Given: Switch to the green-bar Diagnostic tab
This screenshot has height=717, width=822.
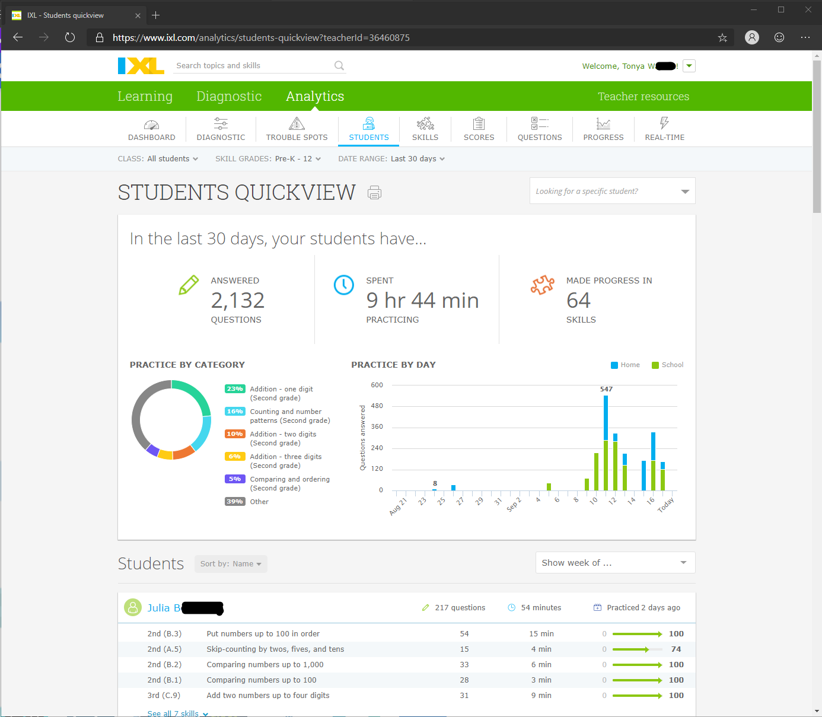Looking at the screenshot, I should click(229, 96).
